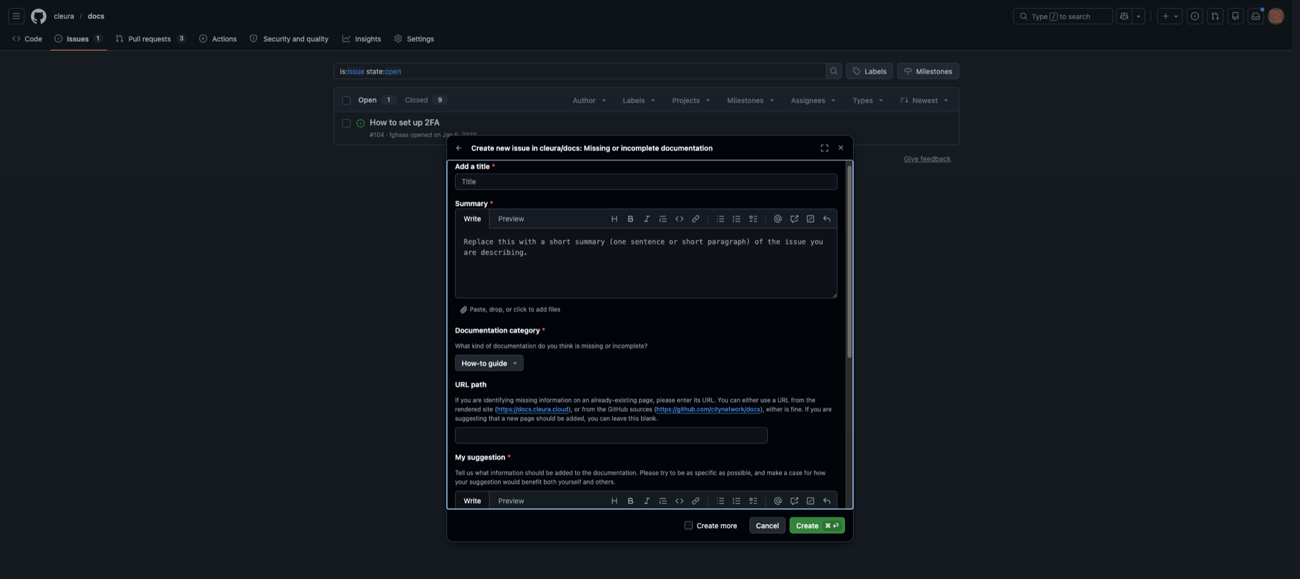This screenshot has width=1300, height=579.
Task: Switch Summary editor to Preview tab
Action: pos(511,219)
